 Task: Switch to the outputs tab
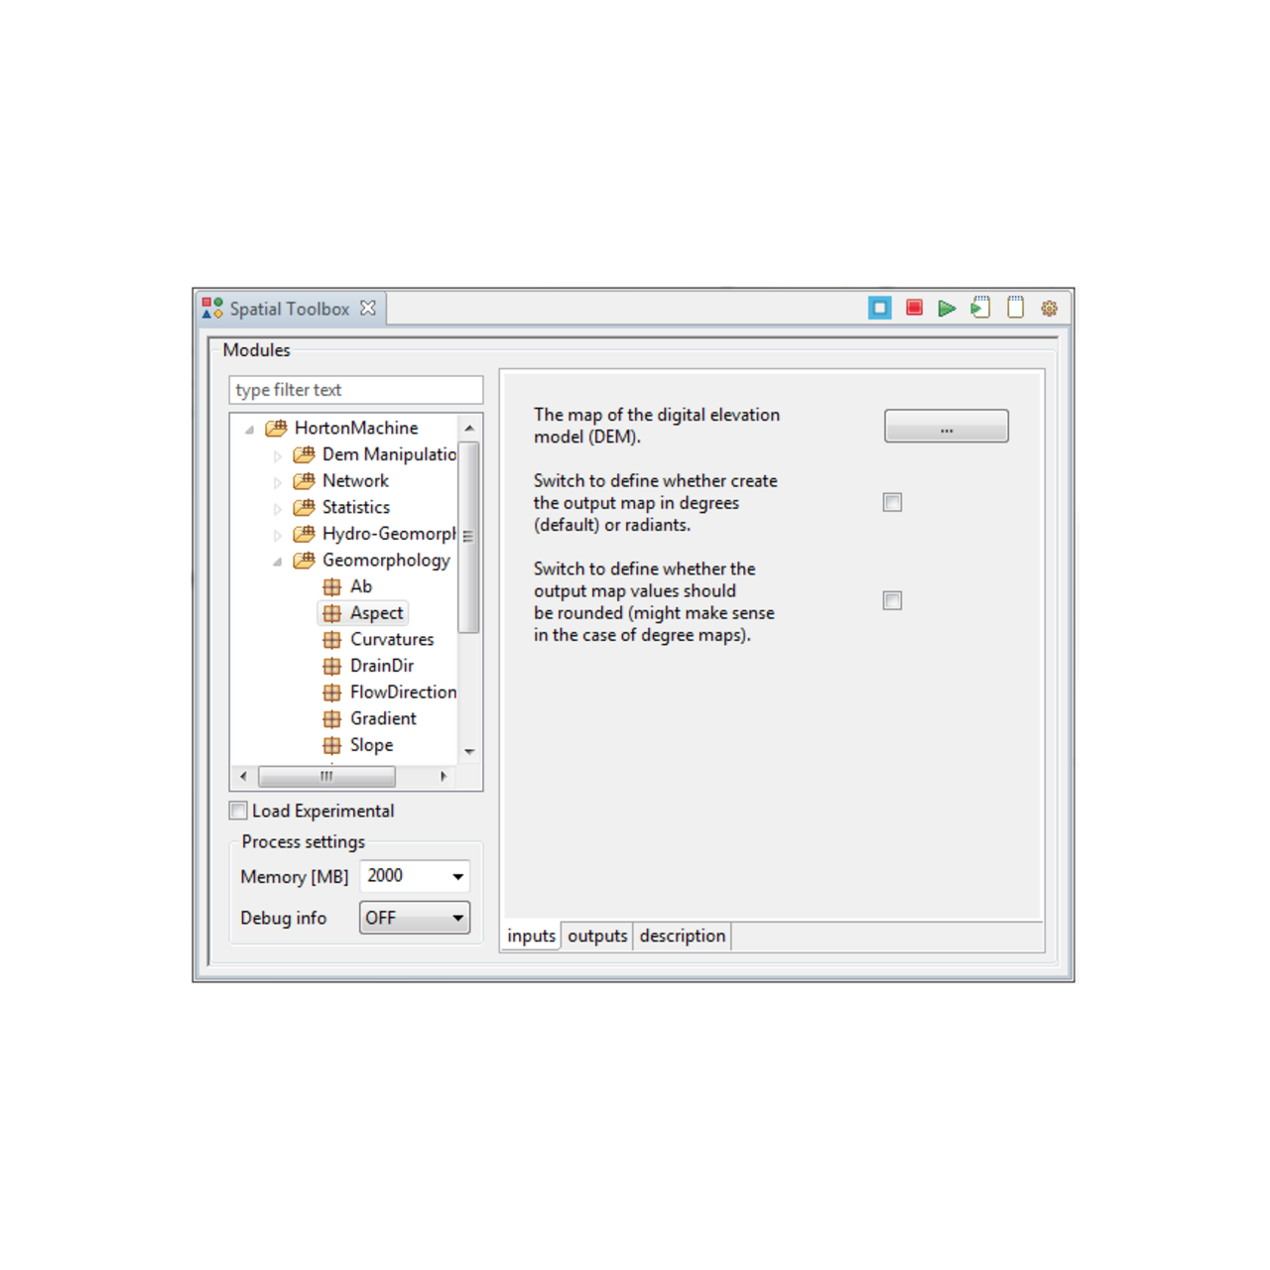click(x=596, y=936)
